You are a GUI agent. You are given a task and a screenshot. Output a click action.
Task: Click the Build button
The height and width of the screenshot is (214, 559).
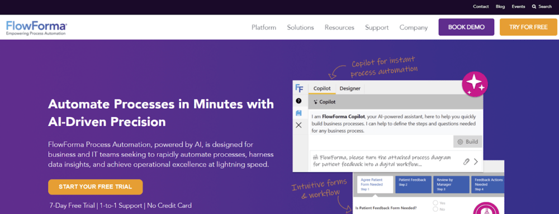[x=468, y=142]
